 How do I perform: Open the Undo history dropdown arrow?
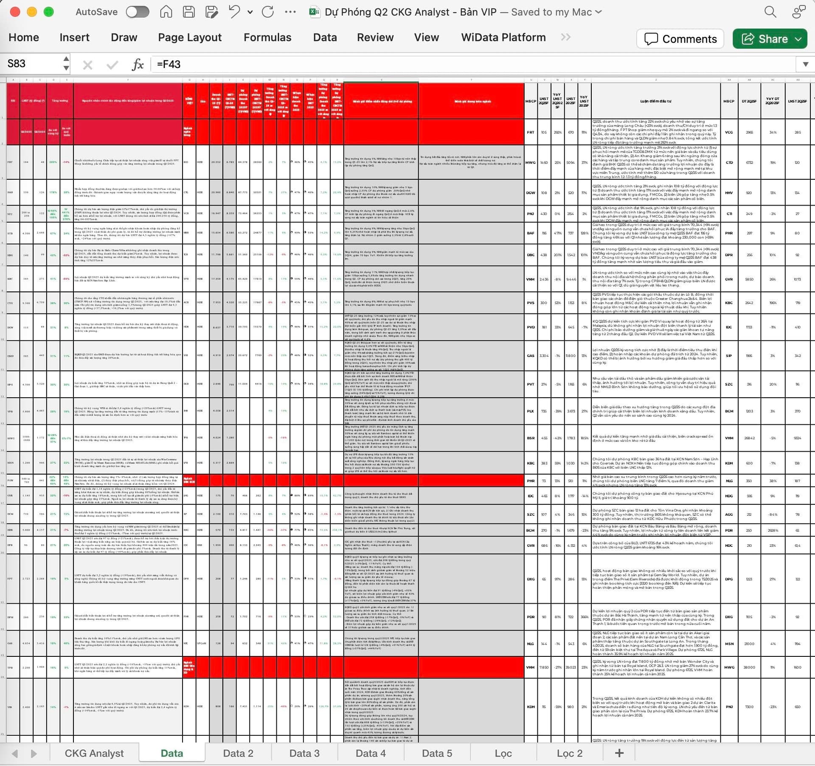click(250, 12)
